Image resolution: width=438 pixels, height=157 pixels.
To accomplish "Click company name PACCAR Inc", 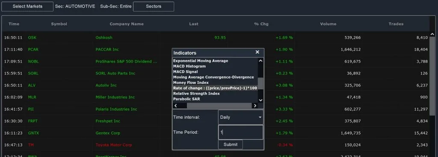I will coord(107,49).
